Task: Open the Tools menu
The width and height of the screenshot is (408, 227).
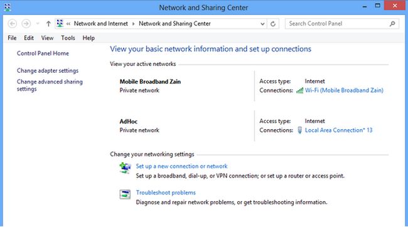Action: (68, 38)
